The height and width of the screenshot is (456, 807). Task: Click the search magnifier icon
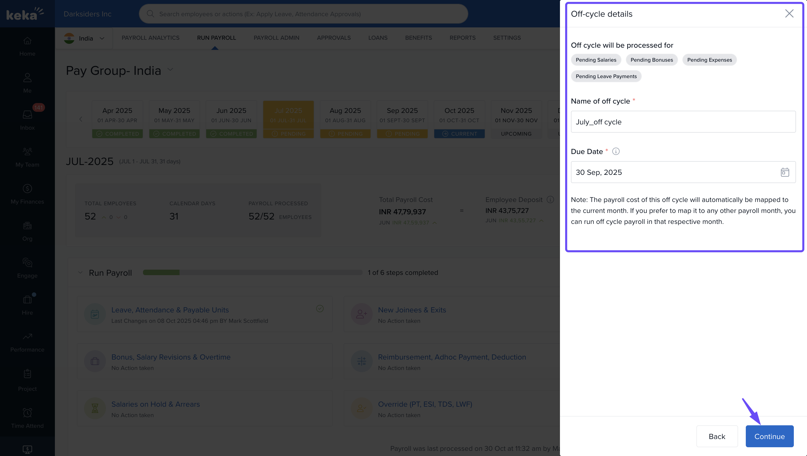150,14
